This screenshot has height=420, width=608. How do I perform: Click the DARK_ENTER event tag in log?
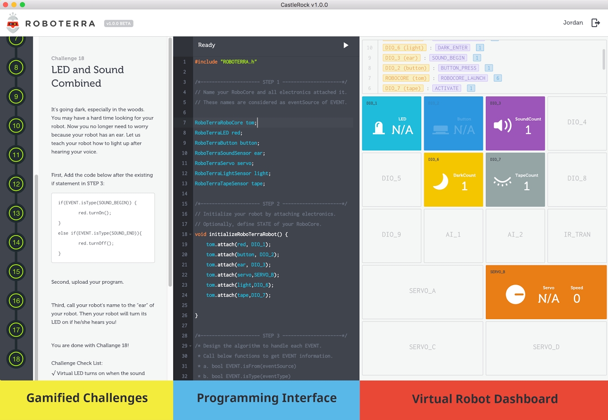coord(453,48)
